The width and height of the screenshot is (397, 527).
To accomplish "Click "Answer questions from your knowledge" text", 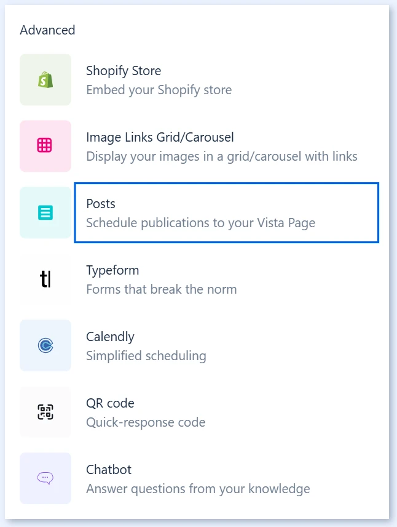I will point(198,489).
